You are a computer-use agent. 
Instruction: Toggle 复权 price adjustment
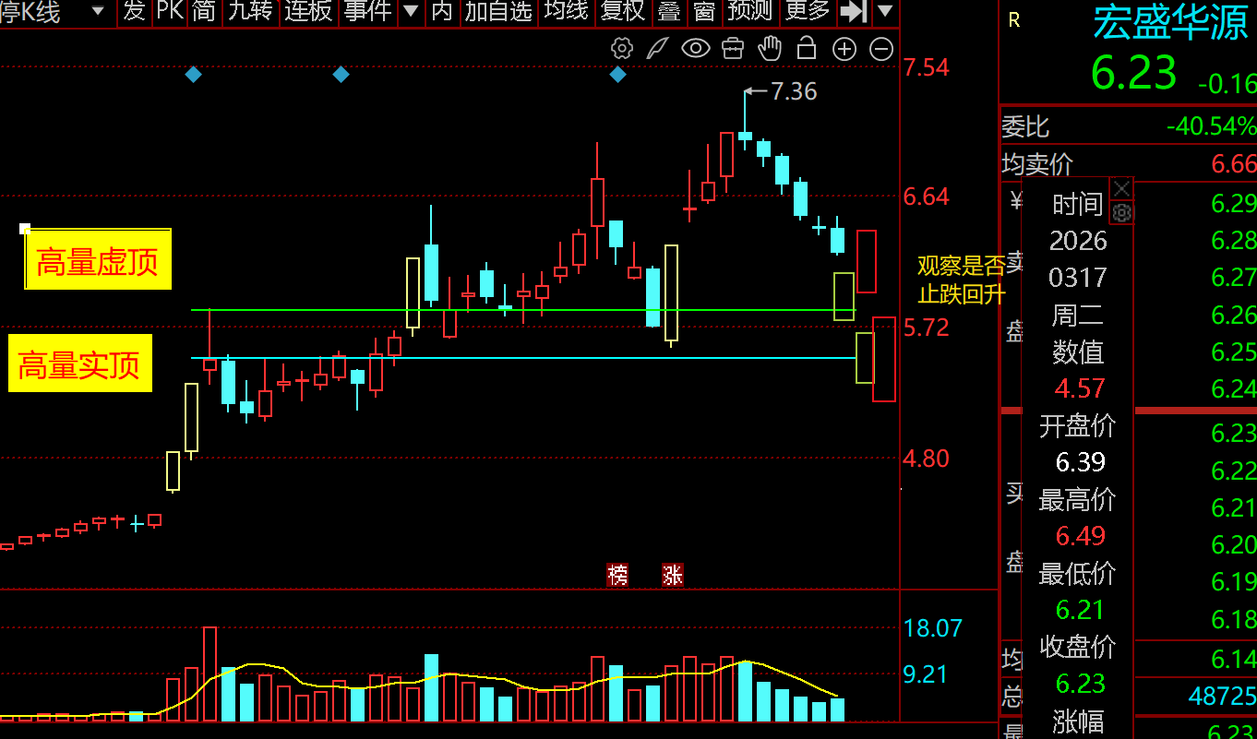[623, 12]
